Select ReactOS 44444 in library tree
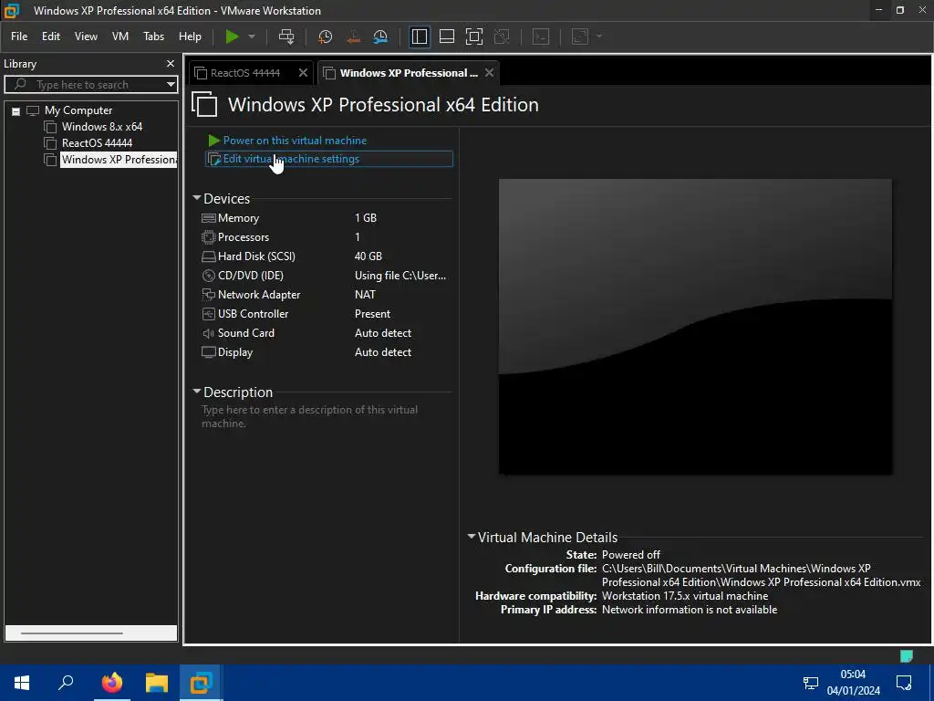The height and width of the screenshot is (701, 934). tap(97, 143)
